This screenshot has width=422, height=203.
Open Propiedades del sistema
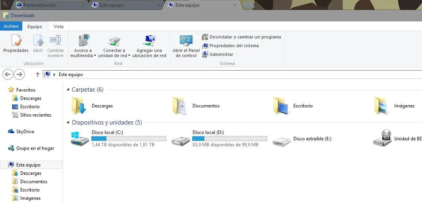click(x=230, y=46)
